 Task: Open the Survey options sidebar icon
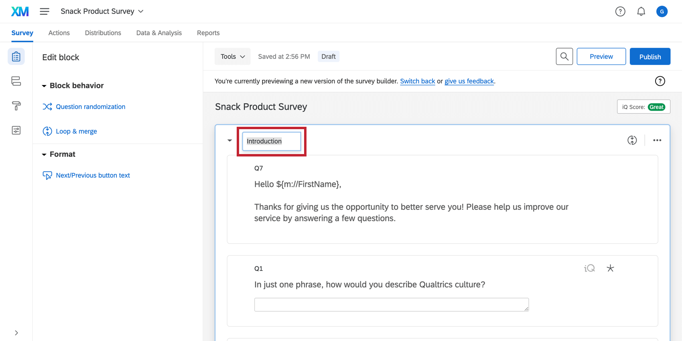pyautogui.click(x=16, y=130)
